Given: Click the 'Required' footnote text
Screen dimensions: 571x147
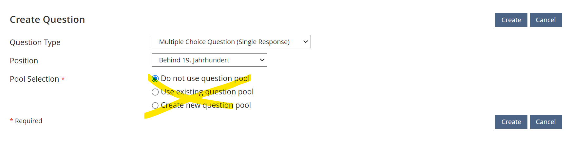Looking at the screenshot, I should point(29,121).
